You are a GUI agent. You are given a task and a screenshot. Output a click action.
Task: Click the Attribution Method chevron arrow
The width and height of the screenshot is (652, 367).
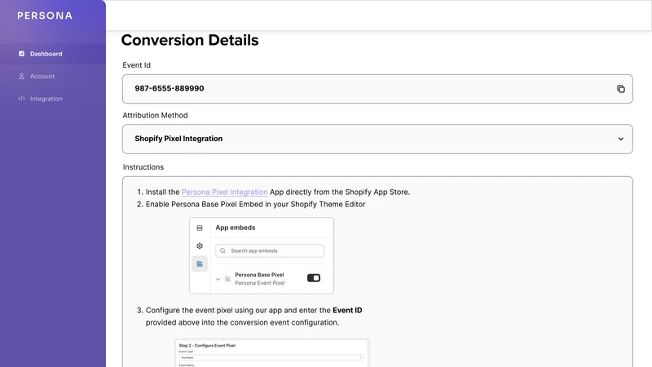point(620,139)
